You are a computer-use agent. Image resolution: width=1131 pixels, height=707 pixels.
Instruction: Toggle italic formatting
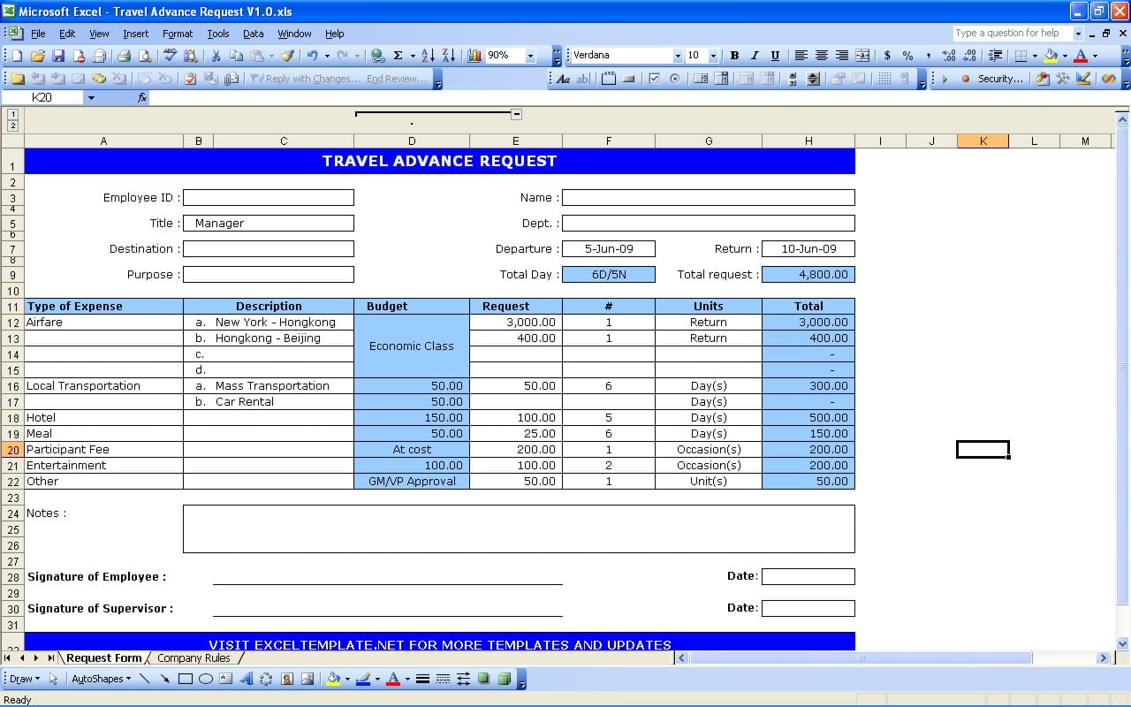pyautogui.click(x=753, y=55)
